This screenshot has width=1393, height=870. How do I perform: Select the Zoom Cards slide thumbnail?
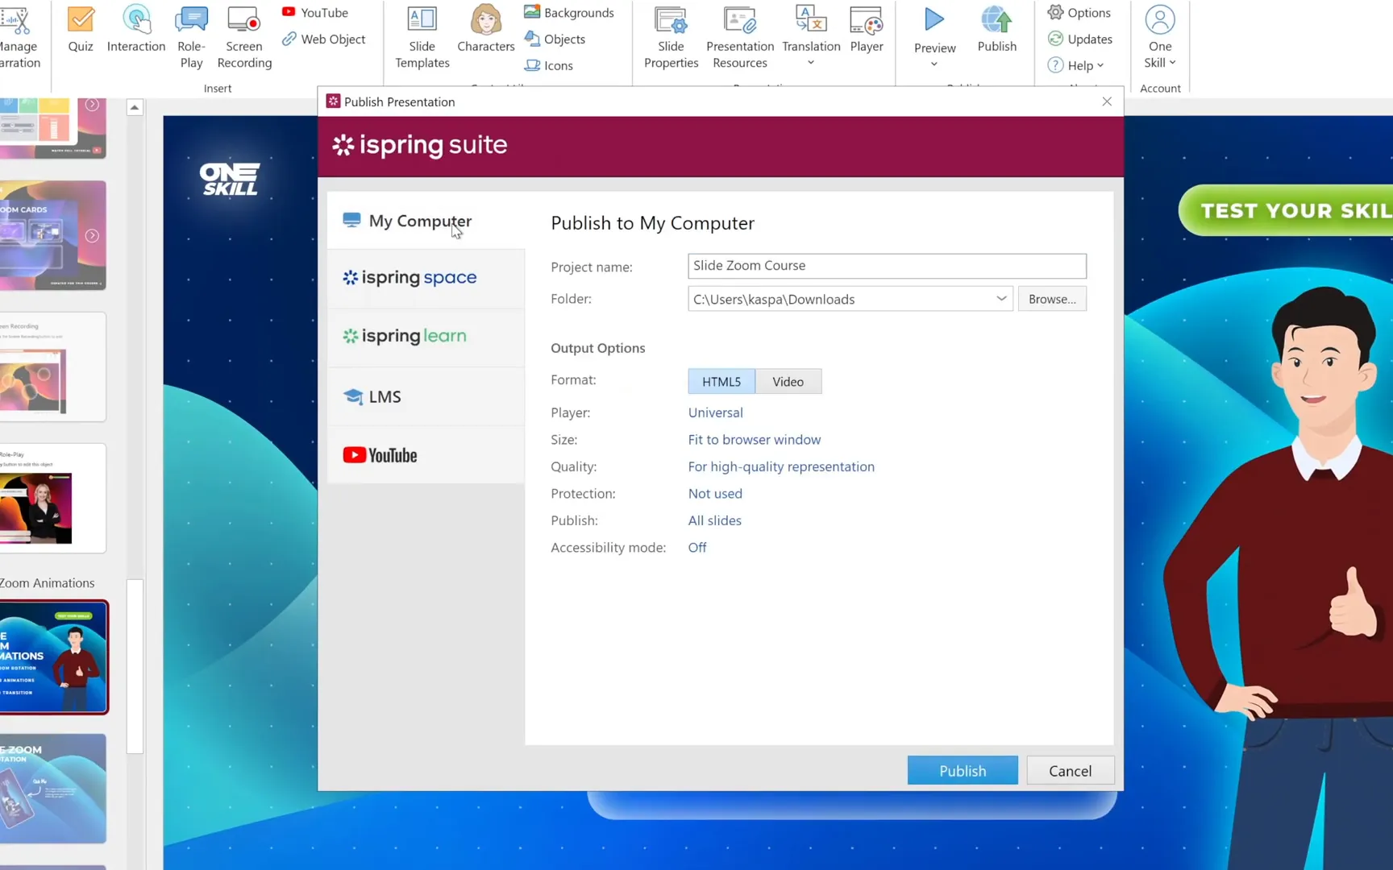[x=53, y=235]
